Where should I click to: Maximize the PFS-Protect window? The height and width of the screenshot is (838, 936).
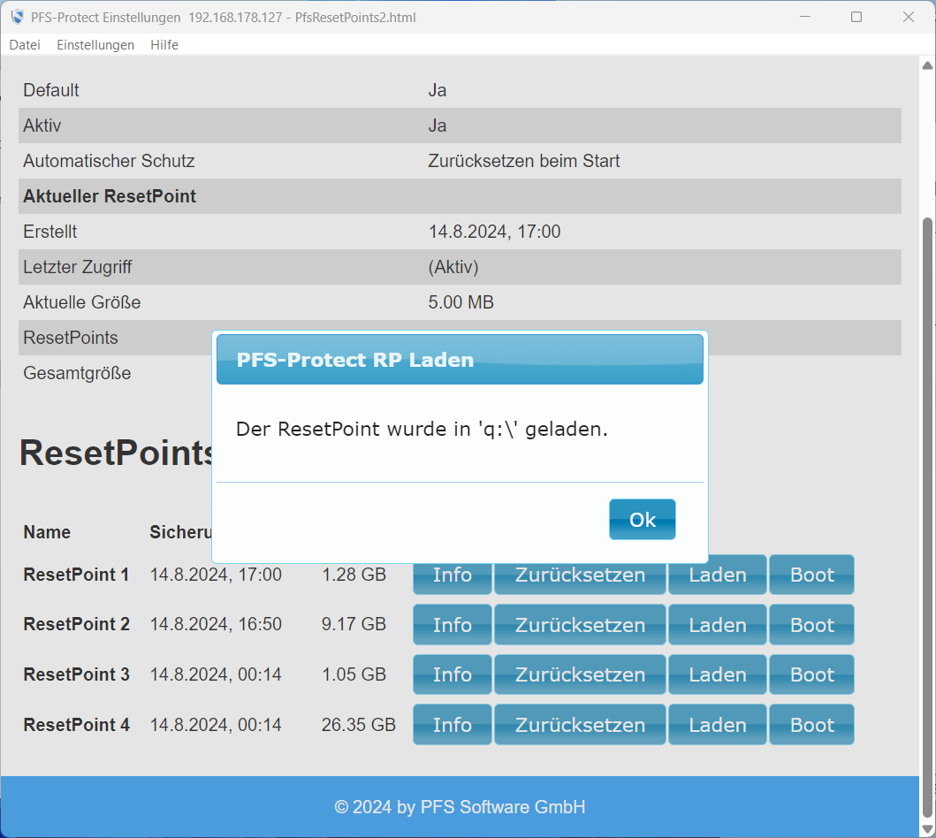tap(856, 17)
